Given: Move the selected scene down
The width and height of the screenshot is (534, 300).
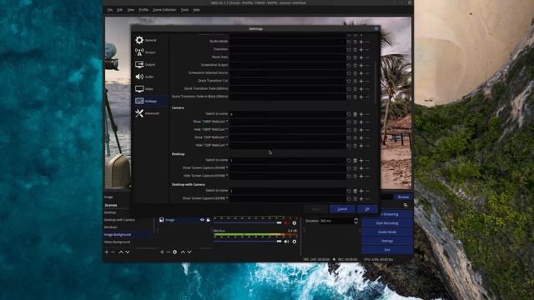Looking at the screenshot, I should pyautogui.click(x=128, y=252).
